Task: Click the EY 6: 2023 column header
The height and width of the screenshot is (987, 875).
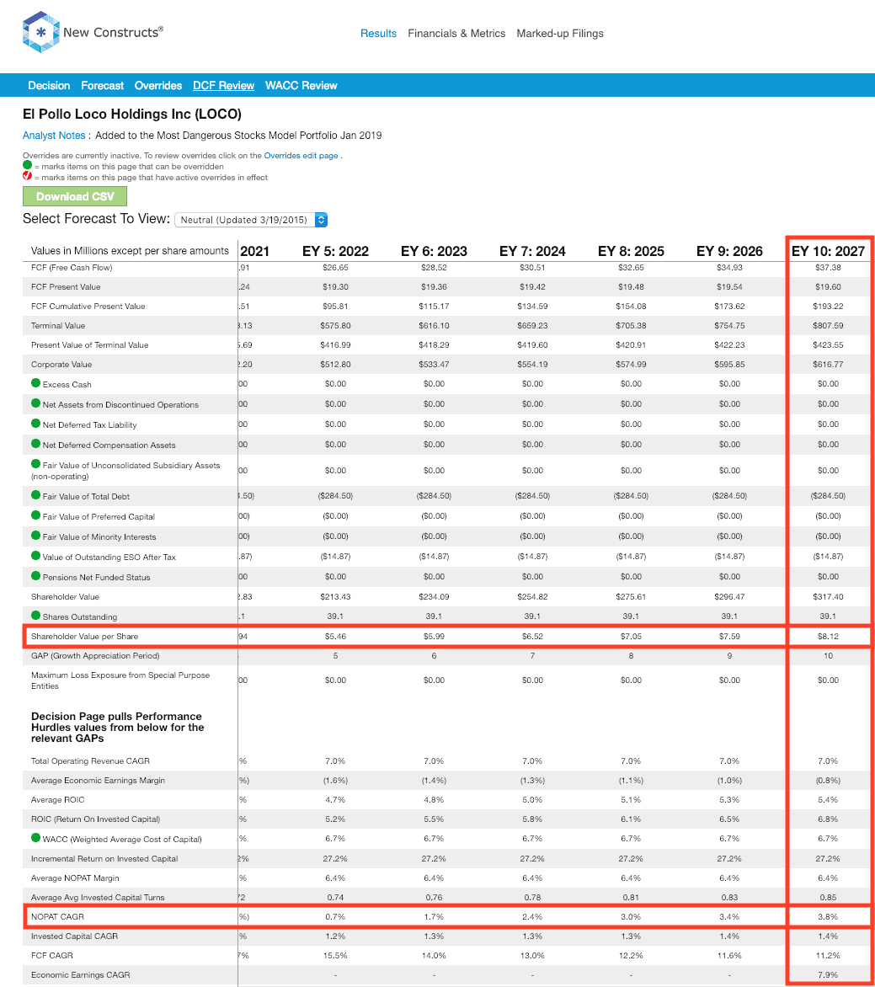Action: pyautogui.click(x=434, y=251)
